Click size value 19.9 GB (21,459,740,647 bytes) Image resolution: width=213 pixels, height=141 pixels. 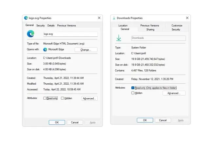click(148, 59)
